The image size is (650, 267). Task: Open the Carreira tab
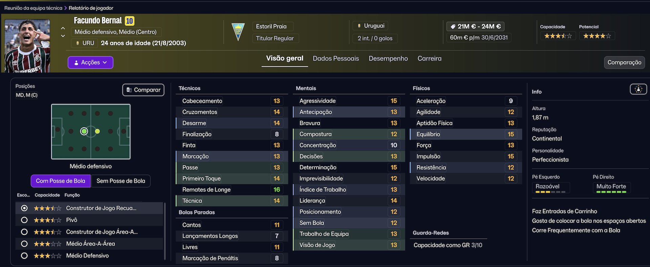tap(429, 58)
